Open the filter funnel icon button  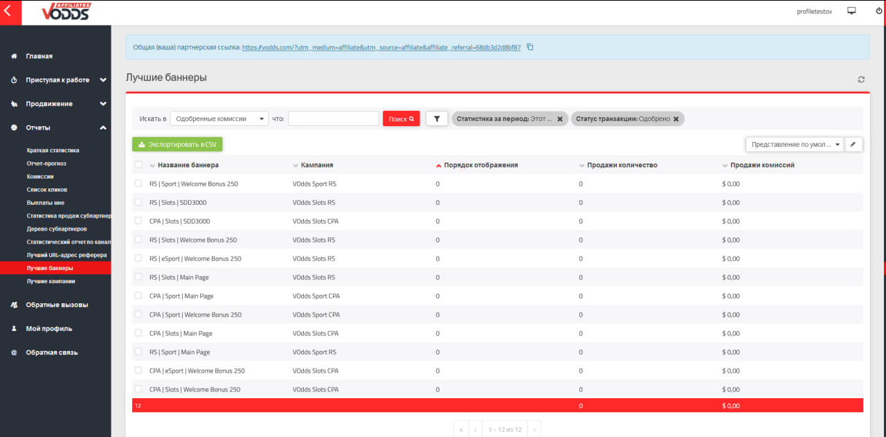click(x=437, y=119)
